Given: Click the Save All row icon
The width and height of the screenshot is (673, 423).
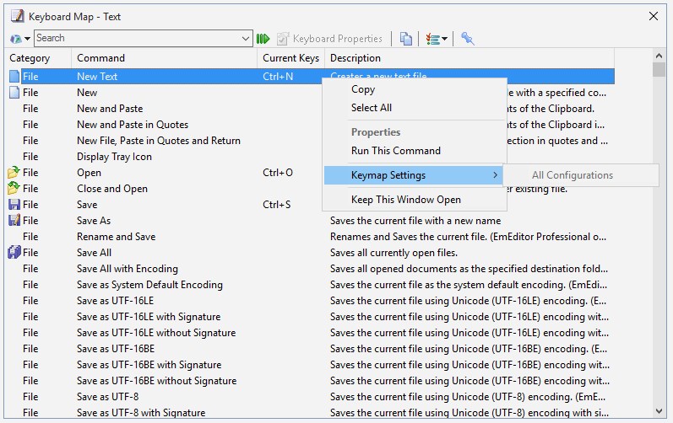Looking at the screenshot, I should (x=14, y=253).
